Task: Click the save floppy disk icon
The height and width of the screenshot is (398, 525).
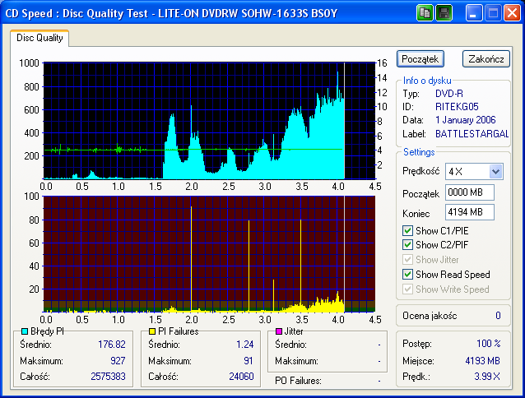Action: coord(444,13)
